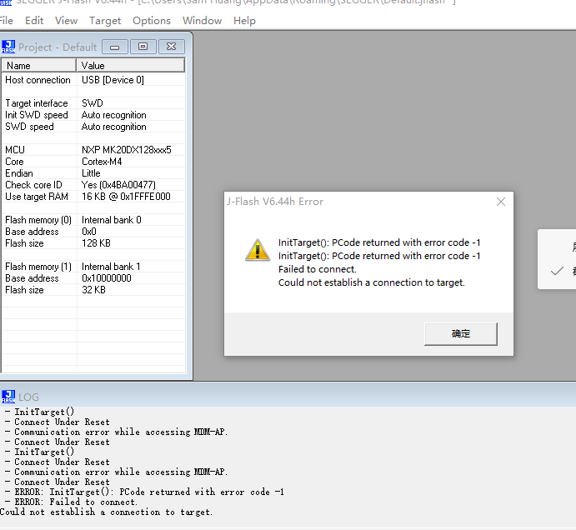Select the Host connection row
The width and height of the screenshot is (576, 530).
tap(93, 80)
